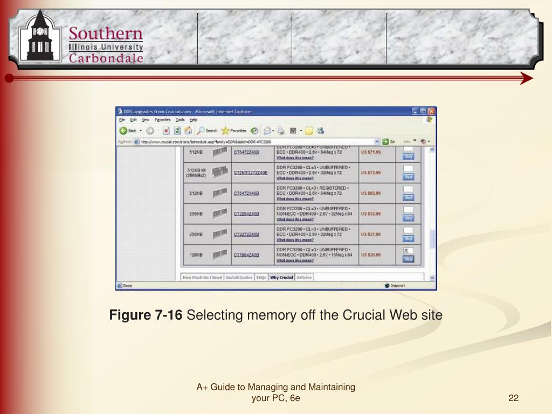Open the Edit menu
This screenshot has width=552, height=414.
pyautogui.click(x=133, y=120)
